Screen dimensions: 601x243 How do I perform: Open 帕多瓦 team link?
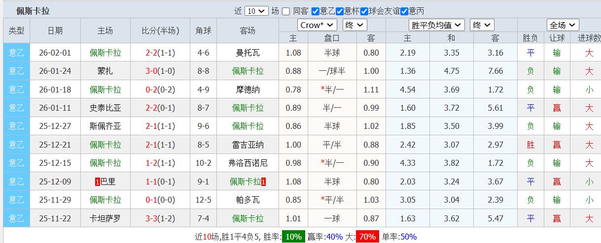[x=248, y=200]
